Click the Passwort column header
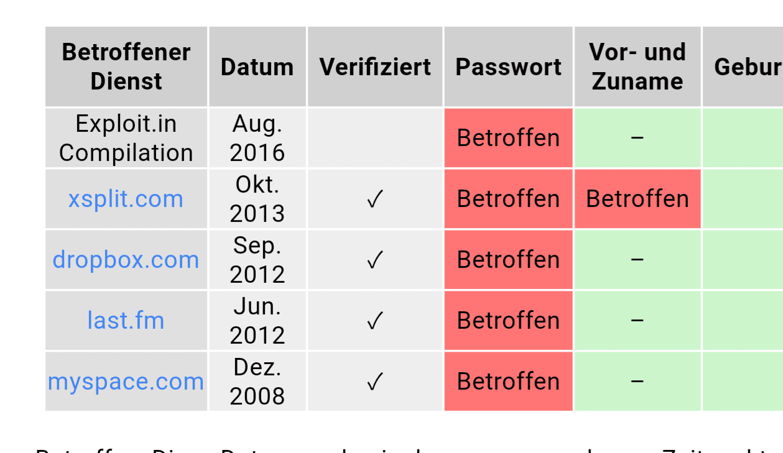783x453 pixels. click(x=508, y=66)
